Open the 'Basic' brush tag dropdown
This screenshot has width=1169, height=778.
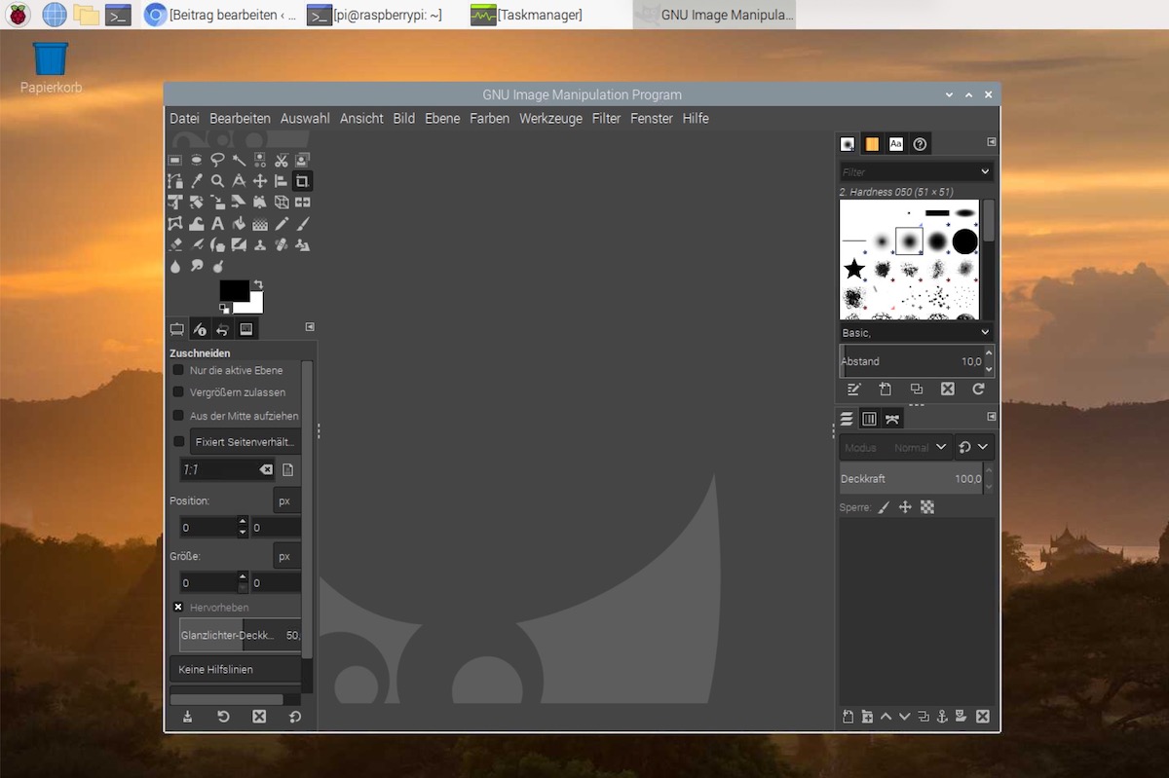916,332
